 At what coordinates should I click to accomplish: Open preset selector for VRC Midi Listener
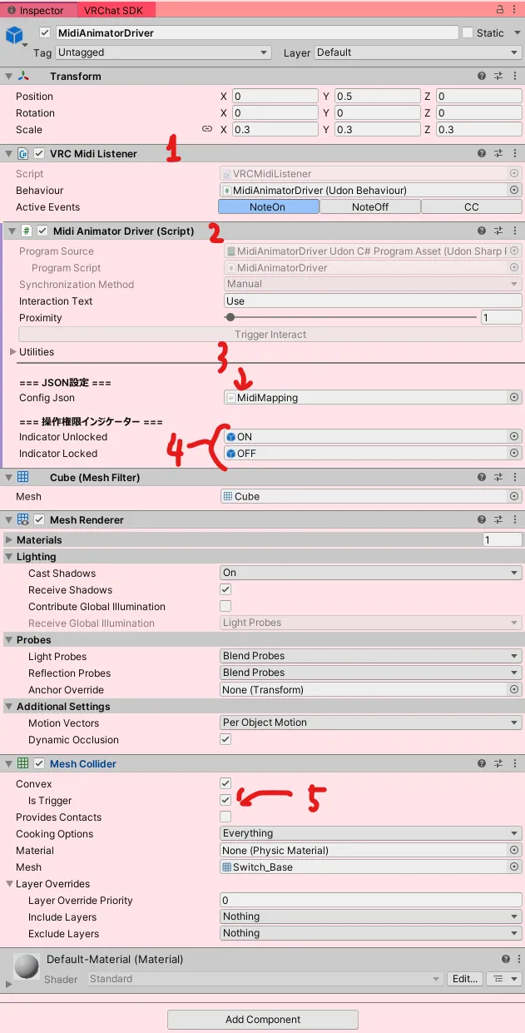498,154
